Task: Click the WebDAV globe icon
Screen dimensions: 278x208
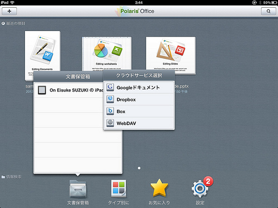Action: pyautogui.click(x=110, y=123)
